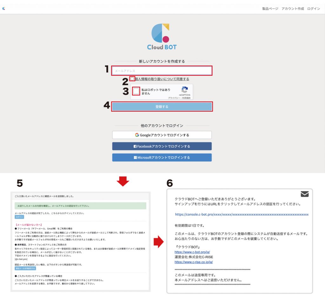The width and height of the screenshot is (325, 300).
Task: Click the envelope mail icon
Action: pyautogui.click(x=304, y=194)
